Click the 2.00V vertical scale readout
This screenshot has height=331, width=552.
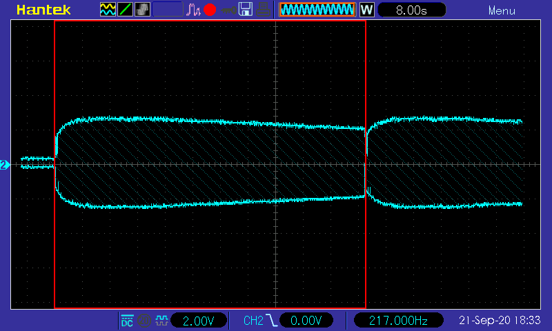point(199,321)
